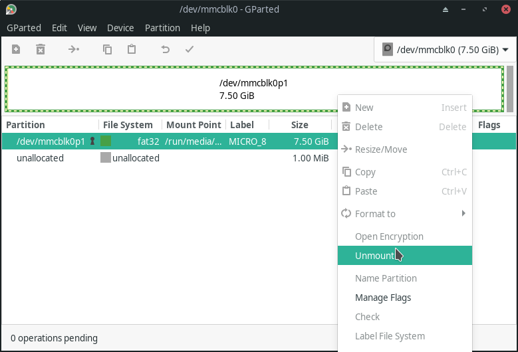
Task: Click the Size column header
Action: coord(299,125)
